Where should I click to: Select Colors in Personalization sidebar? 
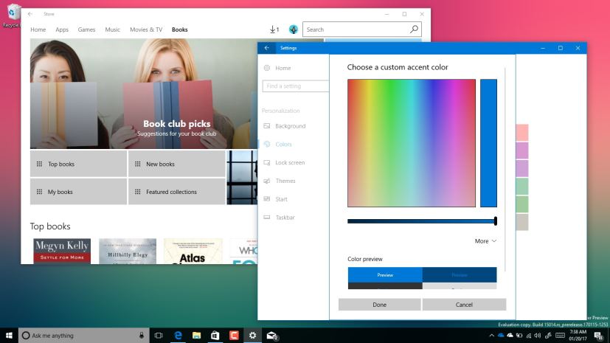(283, 145)
